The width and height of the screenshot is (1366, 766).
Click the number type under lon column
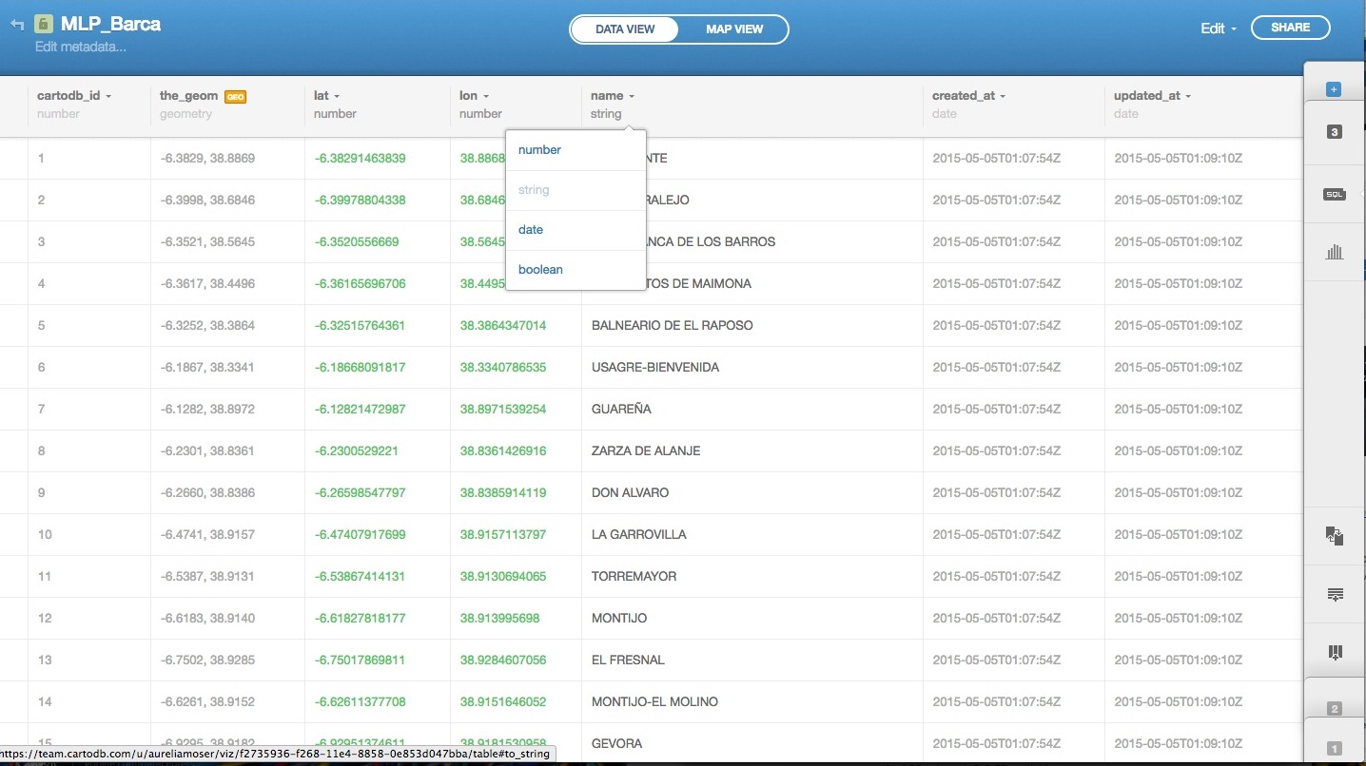click(480, 114)
